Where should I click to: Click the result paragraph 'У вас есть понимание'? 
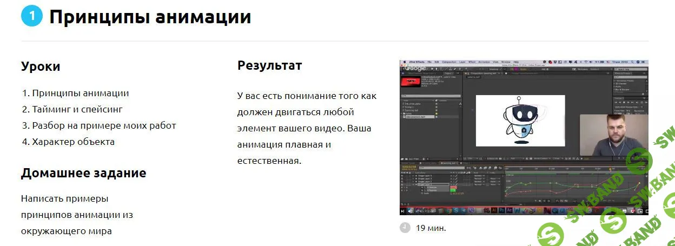[307, 128]
